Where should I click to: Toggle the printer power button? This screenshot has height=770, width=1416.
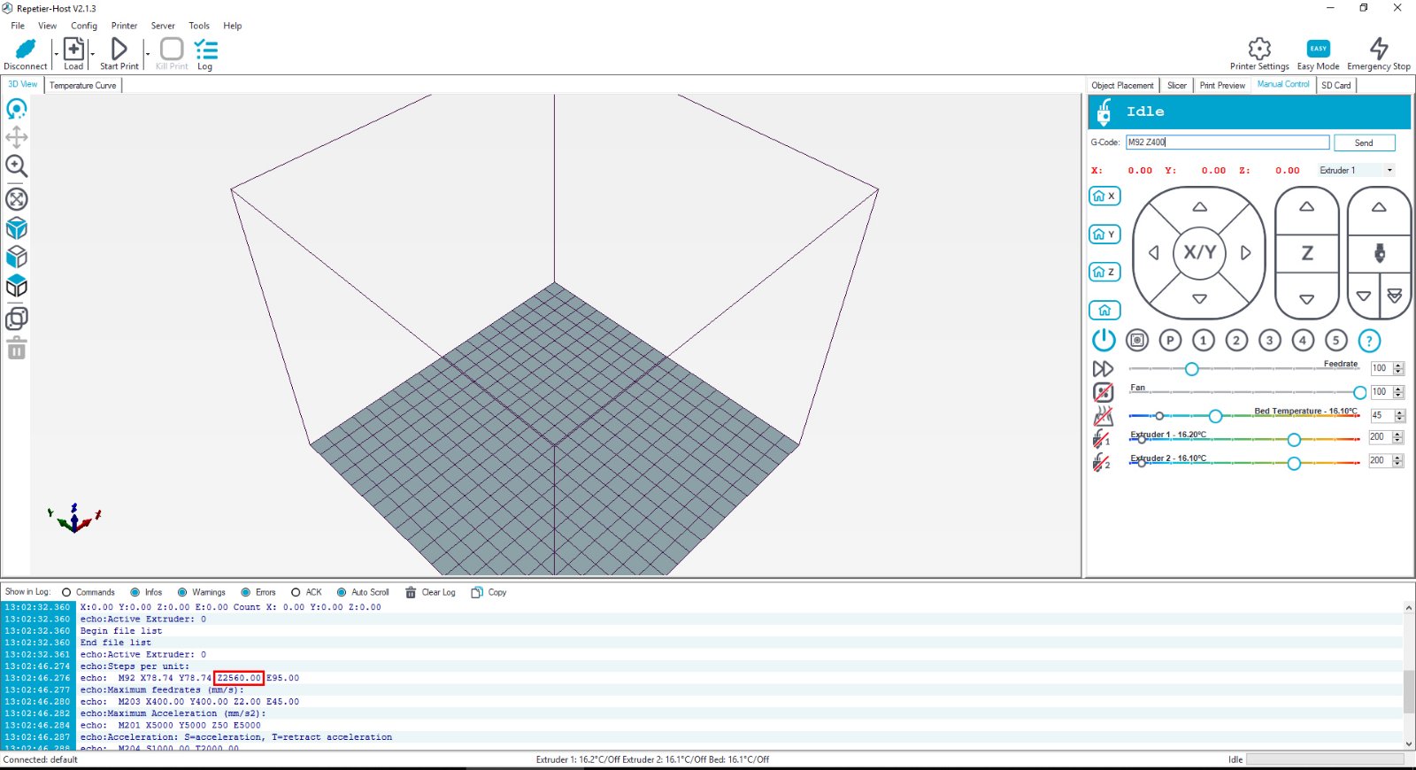point(1104,340)
